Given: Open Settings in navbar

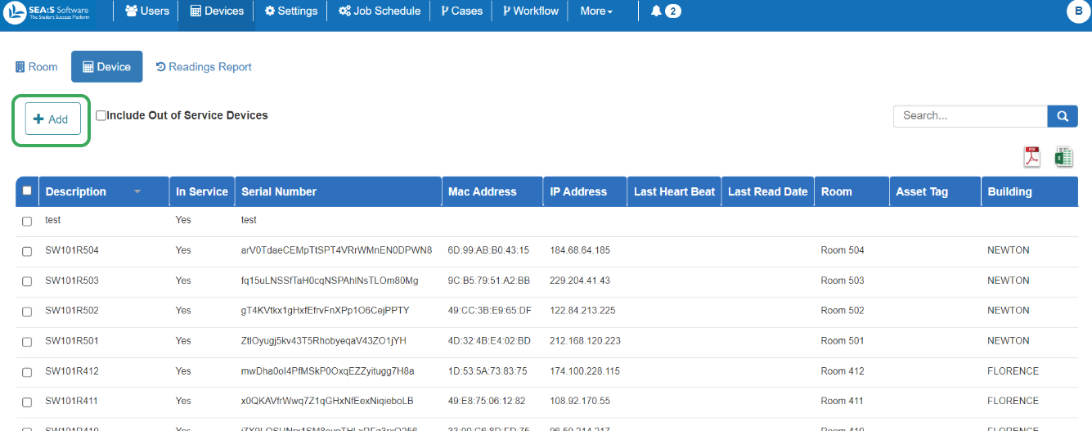Looking at the screenshot, I should point(291,11).
